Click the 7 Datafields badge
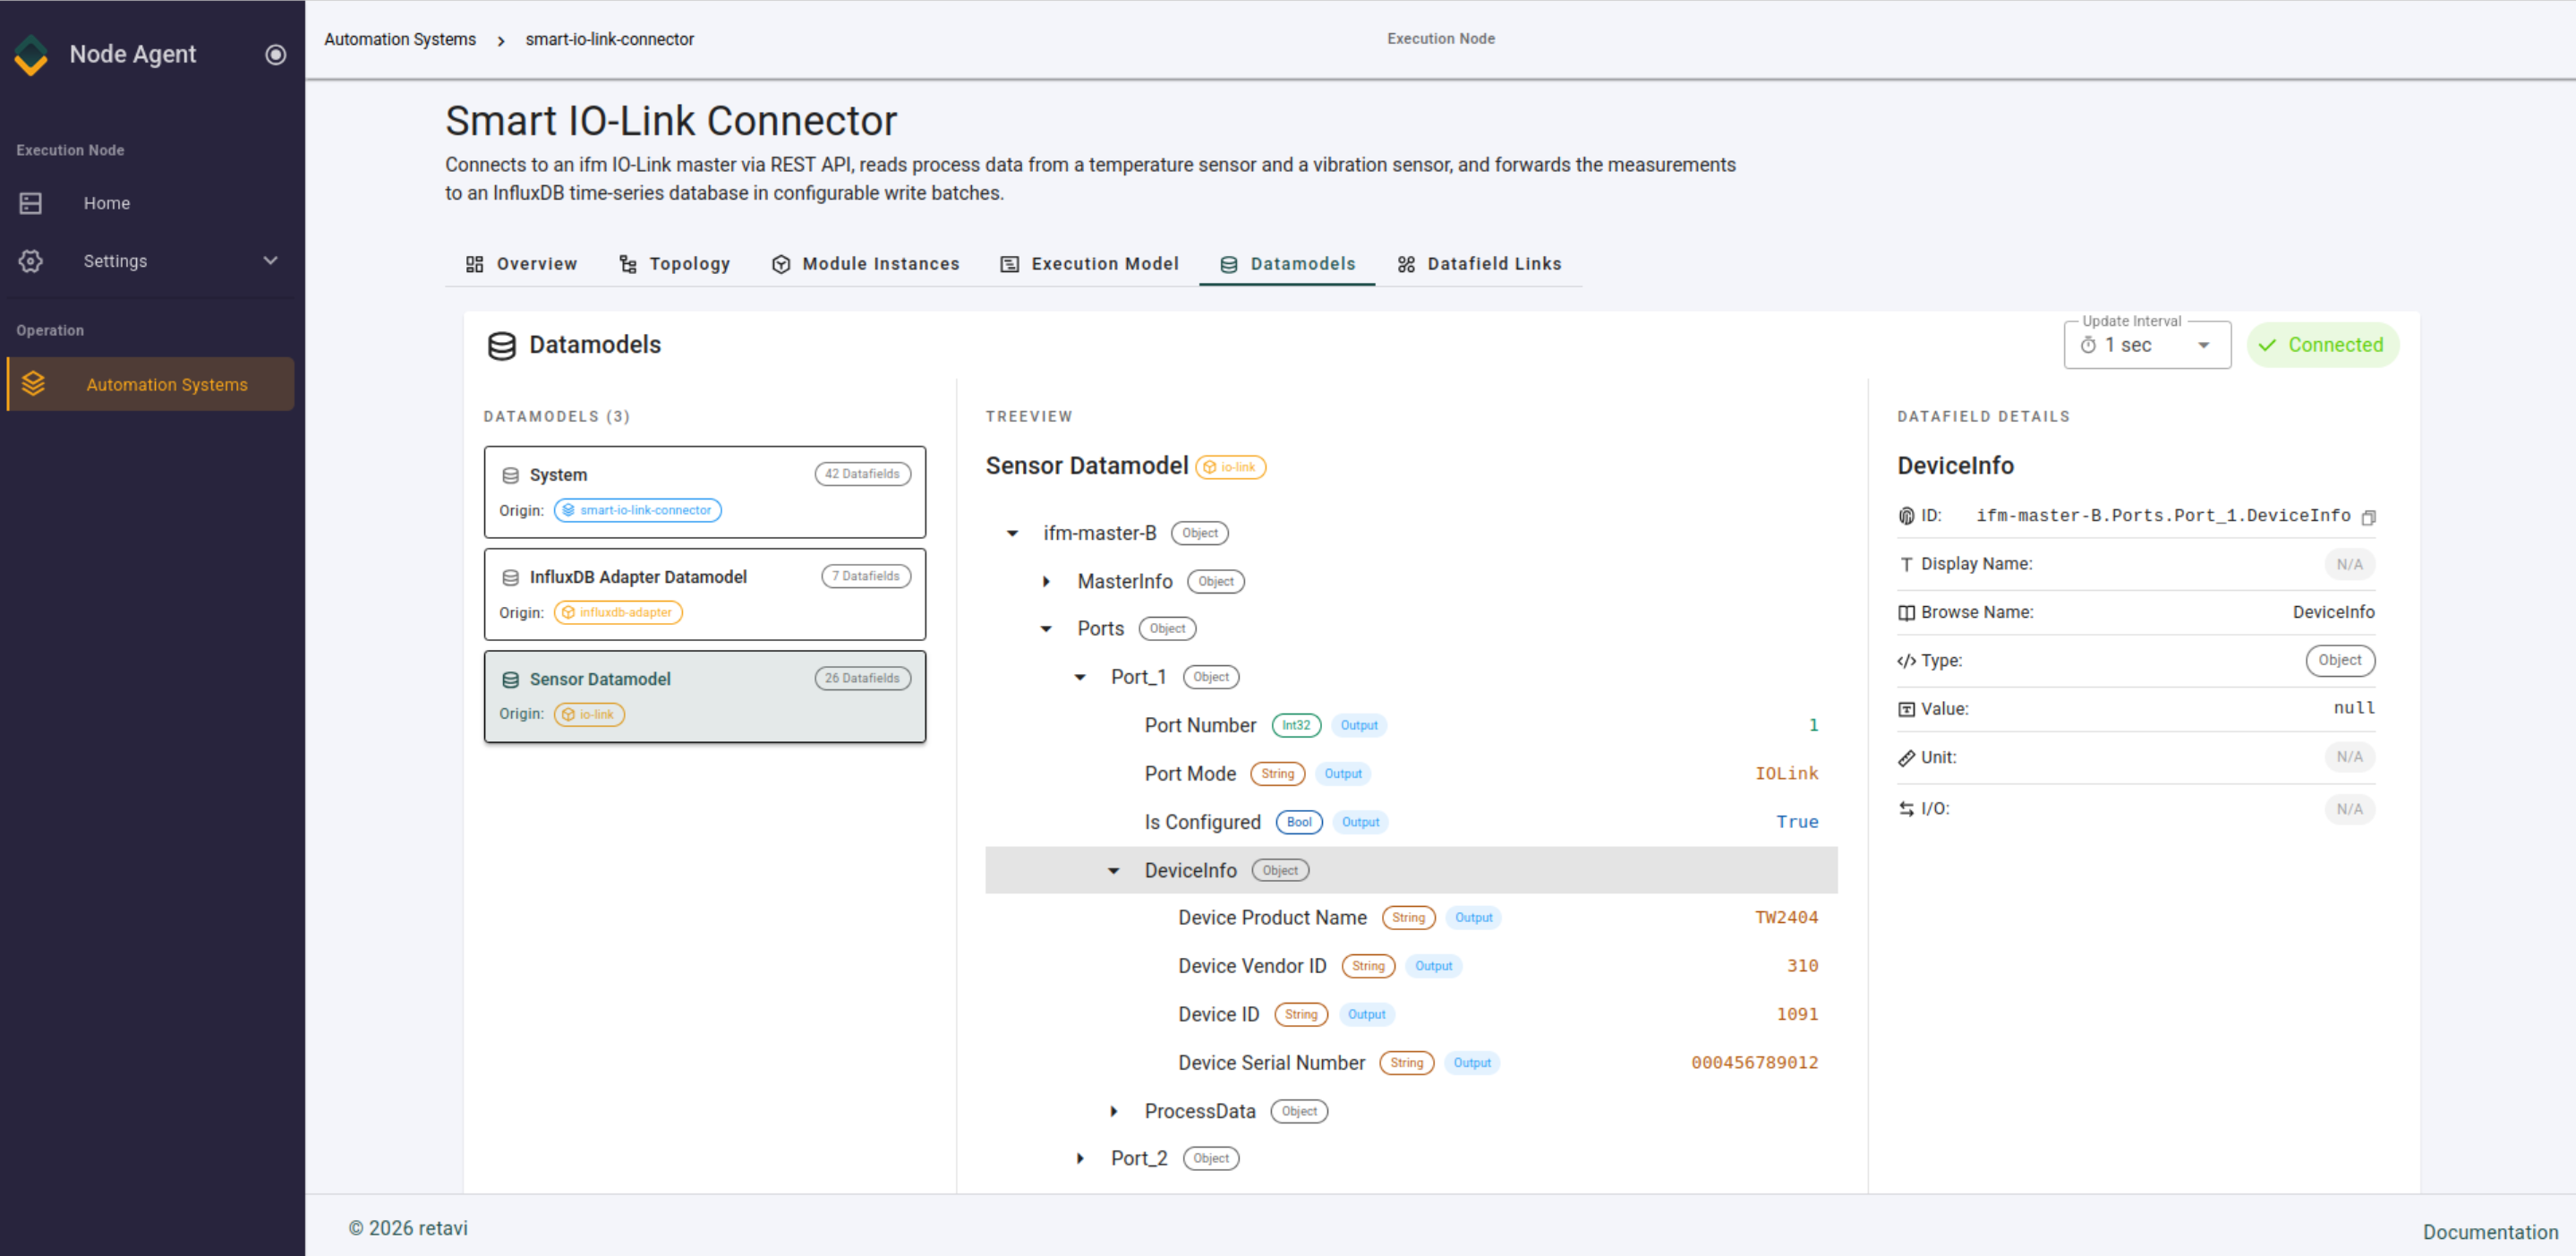The width and height of the screenshot is (2576, 1256). click(x=866, y=576)
